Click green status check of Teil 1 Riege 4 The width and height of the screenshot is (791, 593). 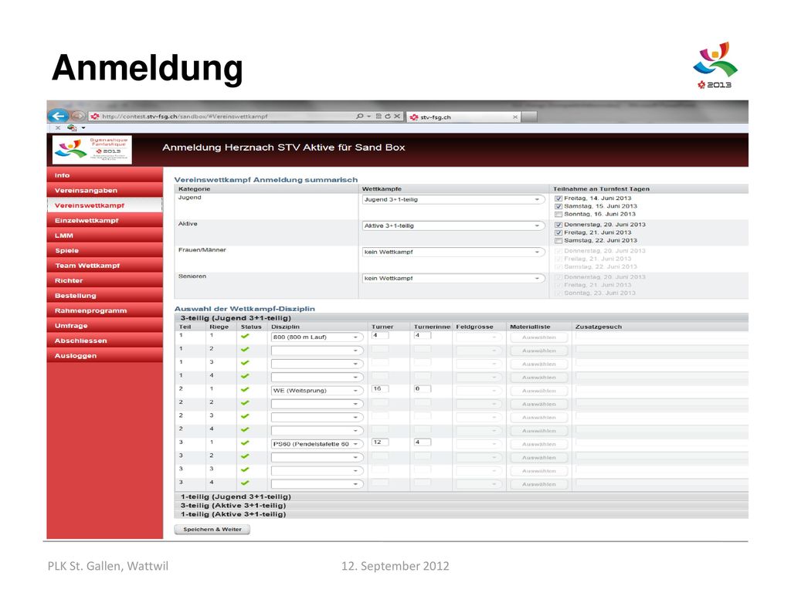245,376
